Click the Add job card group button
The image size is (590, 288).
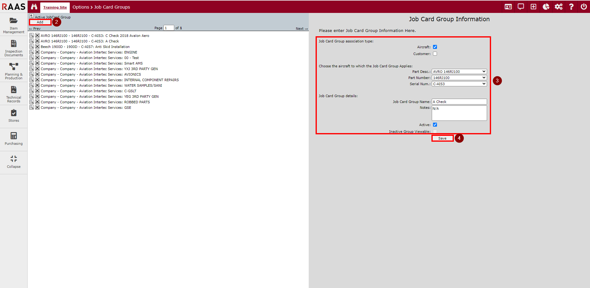point(40,22)
